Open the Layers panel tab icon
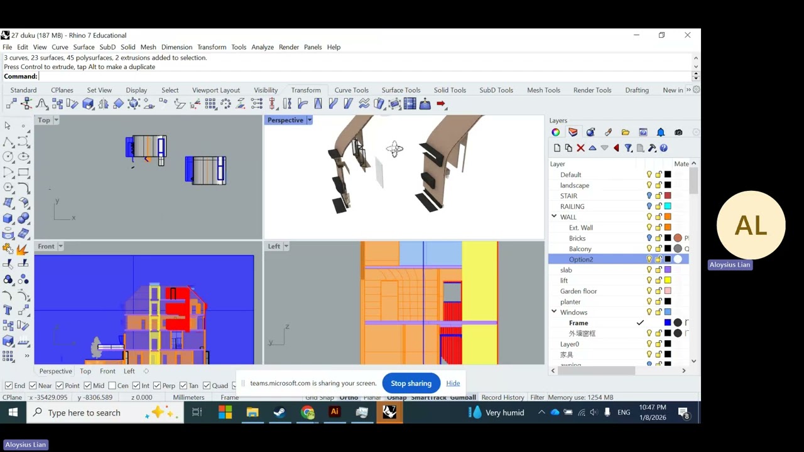This screenshot has height=452, width=804. 573,132
